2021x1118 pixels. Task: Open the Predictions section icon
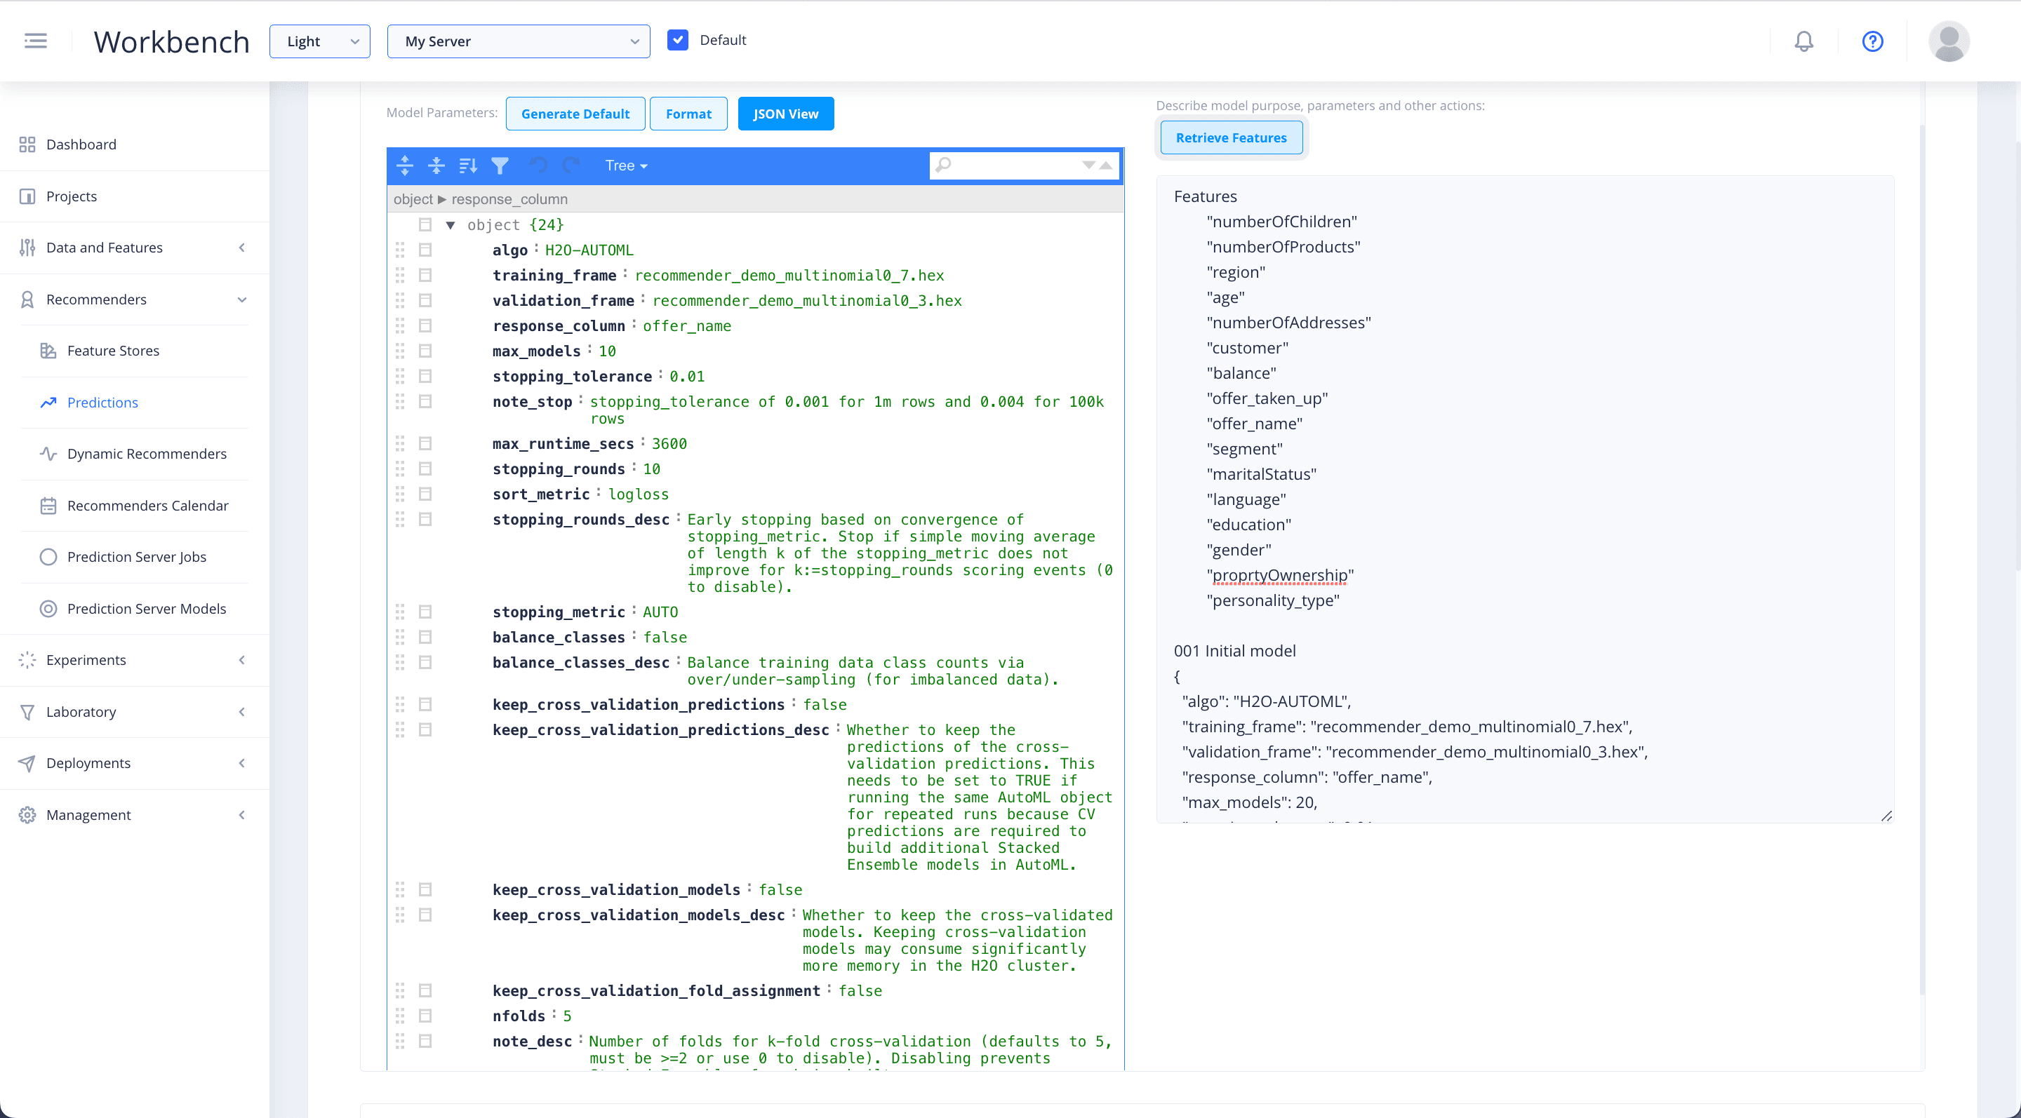click(x=48, y=402)
